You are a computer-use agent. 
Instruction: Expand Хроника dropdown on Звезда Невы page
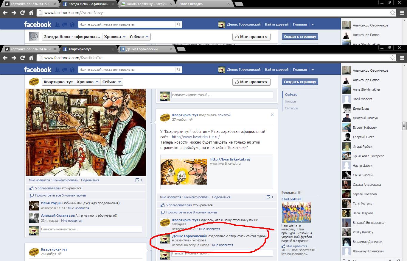pos(115,37)
